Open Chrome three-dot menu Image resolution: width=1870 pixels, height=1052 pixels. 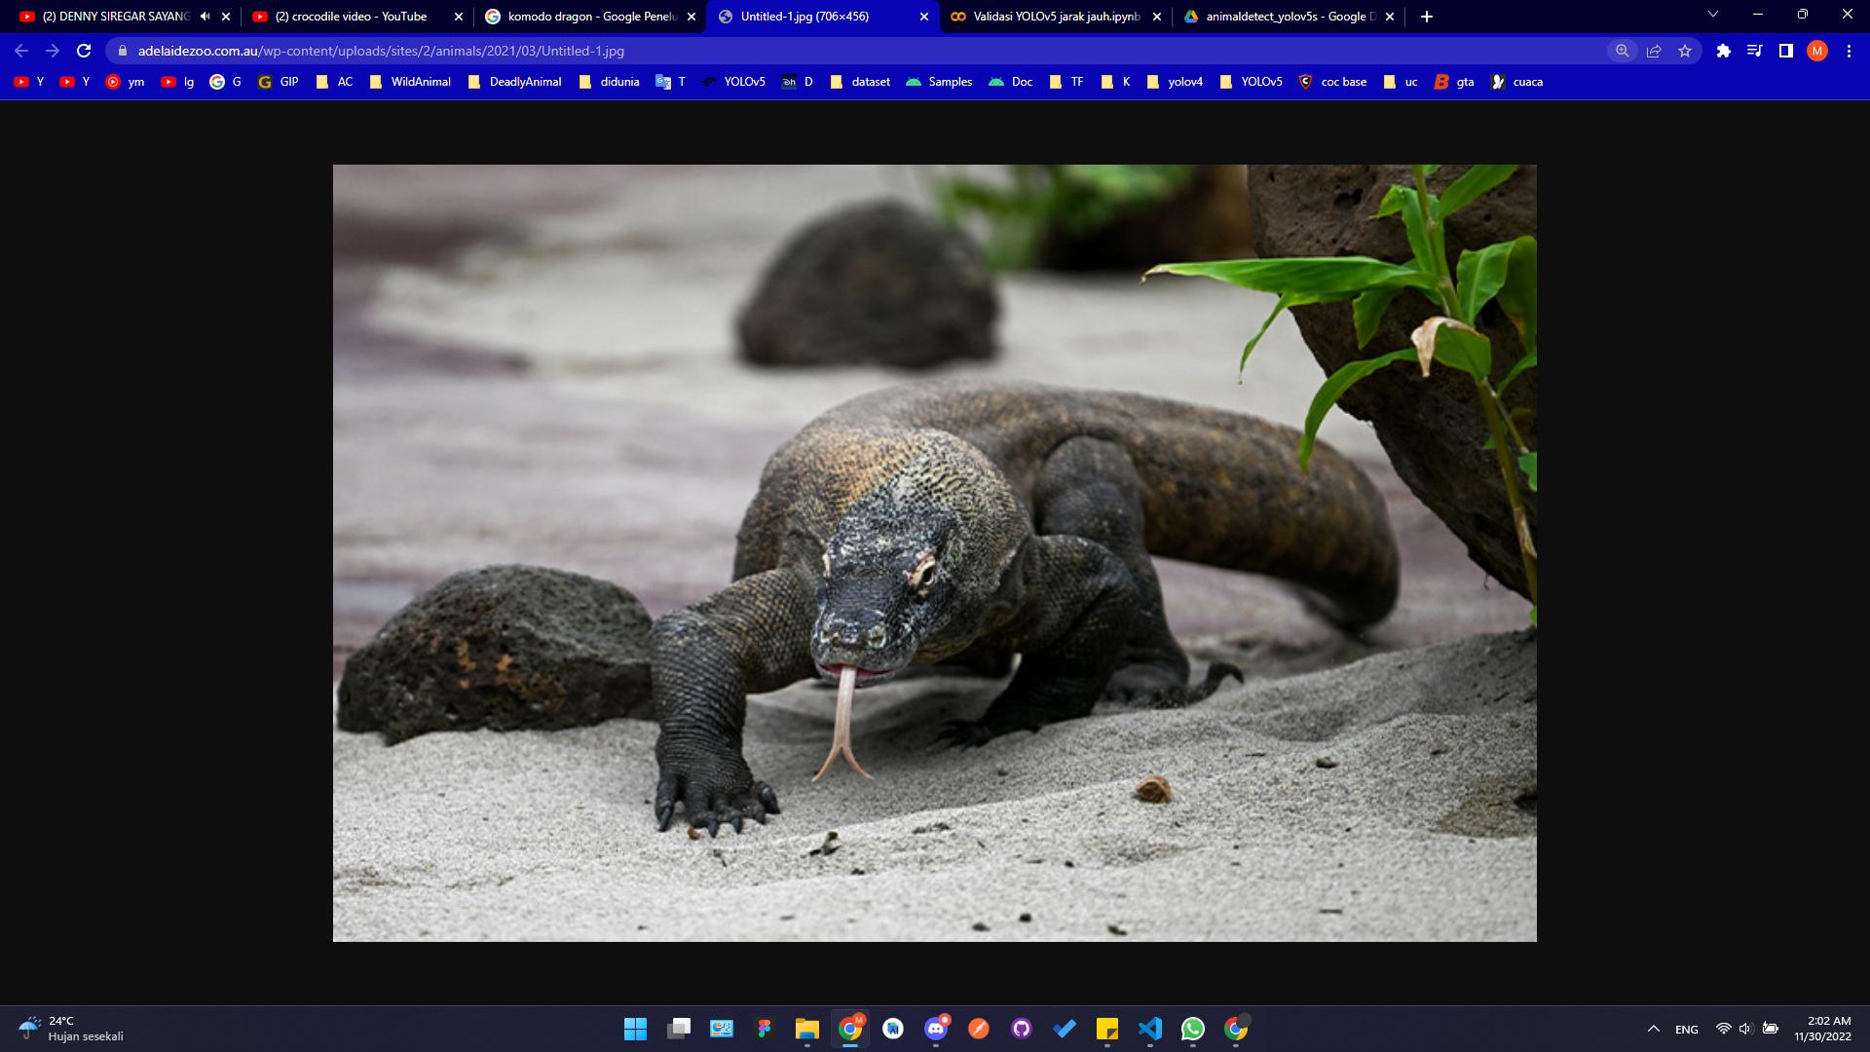tap(1849, 51)
